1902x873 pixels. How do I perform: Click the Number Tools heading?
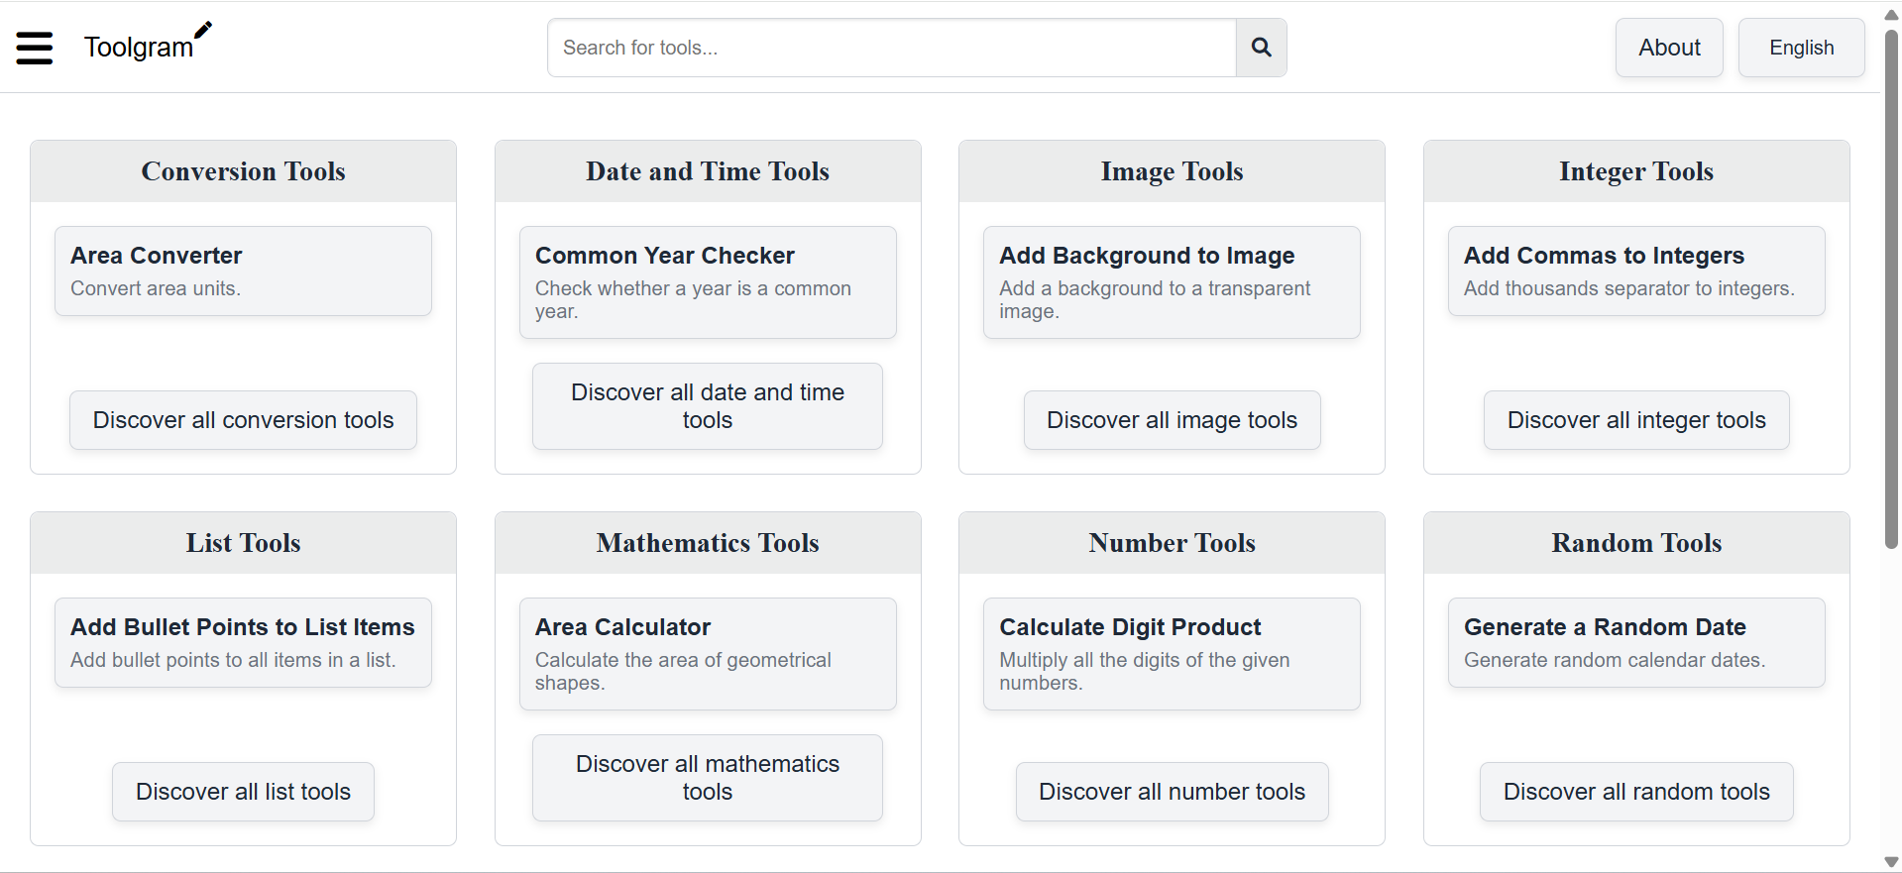1172,543
